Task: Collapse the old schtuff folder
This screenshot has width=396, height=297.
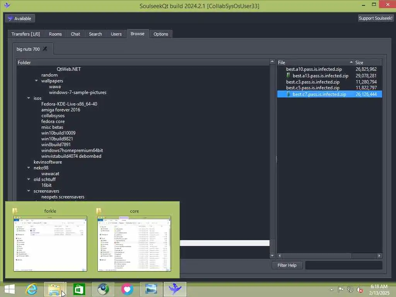Action: coord(29,179)
